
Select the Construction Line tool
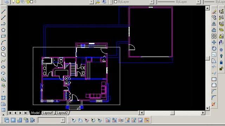[x=3, y=18]
